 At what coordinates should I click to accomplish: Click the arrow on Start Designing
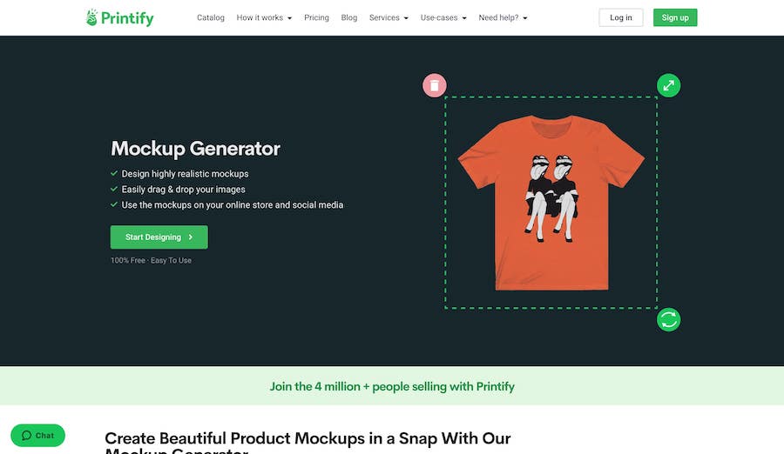click(191, 237)
